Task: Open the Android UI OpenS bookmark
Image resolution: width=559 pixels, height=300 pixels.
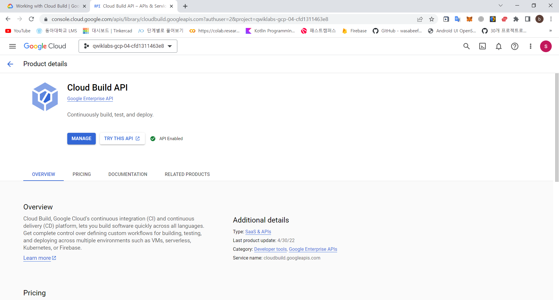Action: (452, 31)
